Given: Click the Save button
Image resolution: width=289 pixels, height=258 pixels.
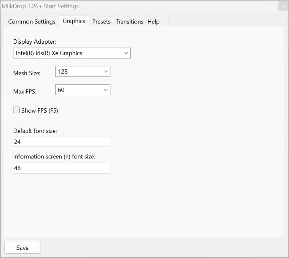Looking at the screenshot, I should pyautogui.click(x=22, y=248).
